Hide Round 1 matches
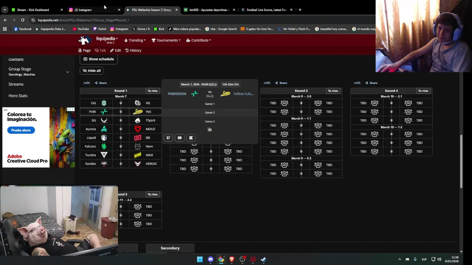Image resolution: width=472 pixels, height=265 pixels. (x=153, y=91)
